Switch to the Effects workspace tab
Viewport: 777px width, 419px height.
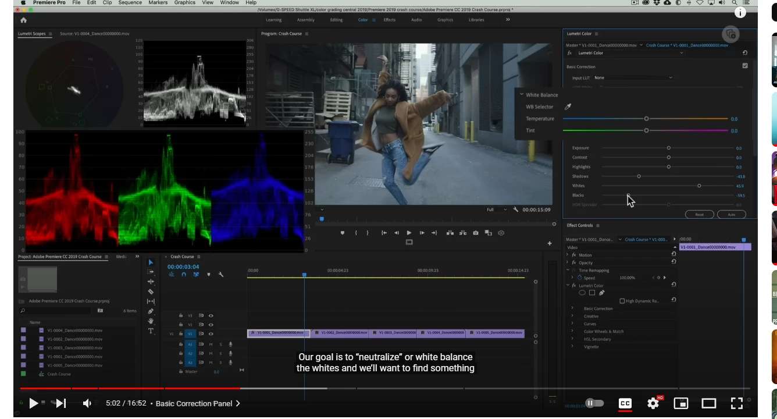coord(389,20)
